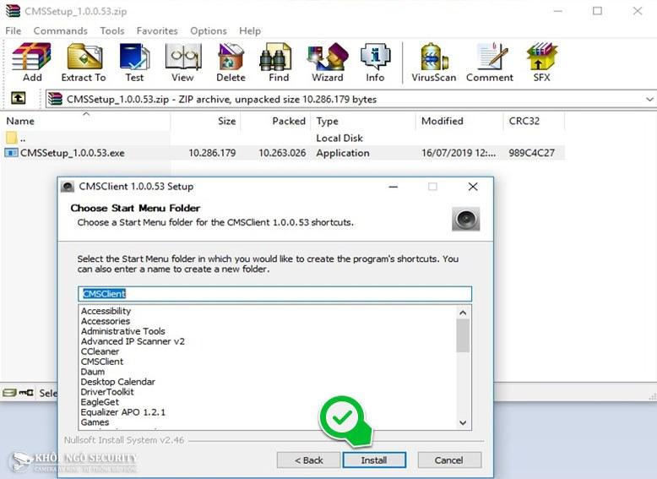Screen dimensions: 657x479
Task: Go up one folder level arrow
Action: [x=18, y=99]
